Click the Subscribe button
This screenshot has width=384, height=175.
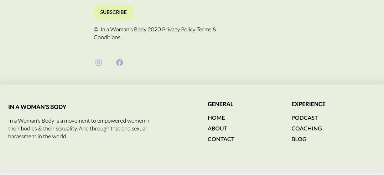[x=113, y=12]
